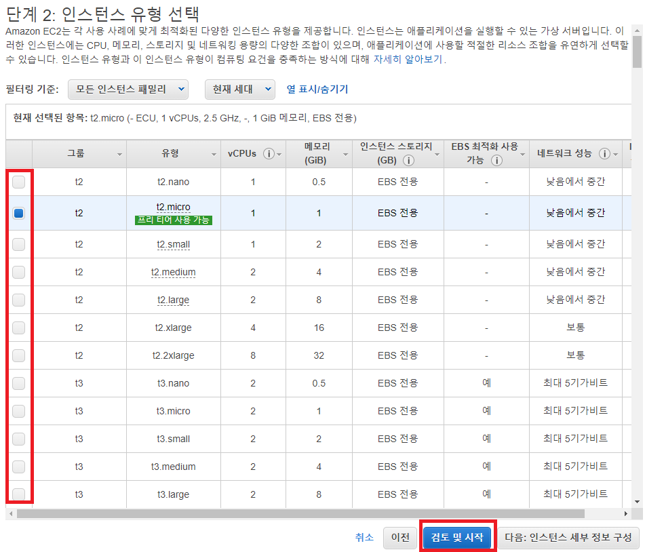The width and height of the screenshot is (645, 552).
Task: Click the t2.large type name
Action: 173,300
